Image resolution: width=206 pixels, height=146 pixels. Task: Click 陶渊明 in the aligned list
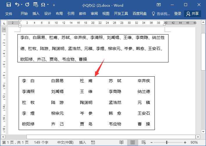pos(86,102)
